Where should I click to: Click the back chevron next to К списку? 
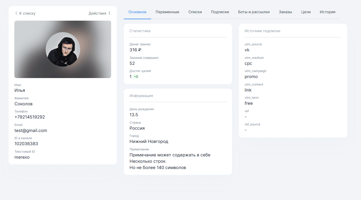click(16, 13)
